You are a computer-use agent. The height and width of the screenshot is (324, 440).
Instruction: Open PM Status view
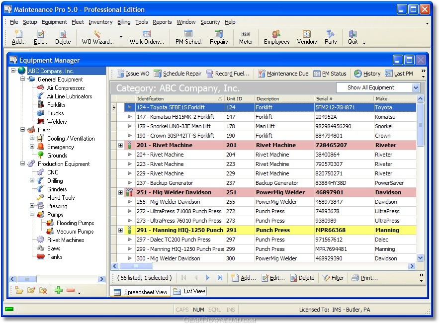pyautogui.click(x=330, y=74)
